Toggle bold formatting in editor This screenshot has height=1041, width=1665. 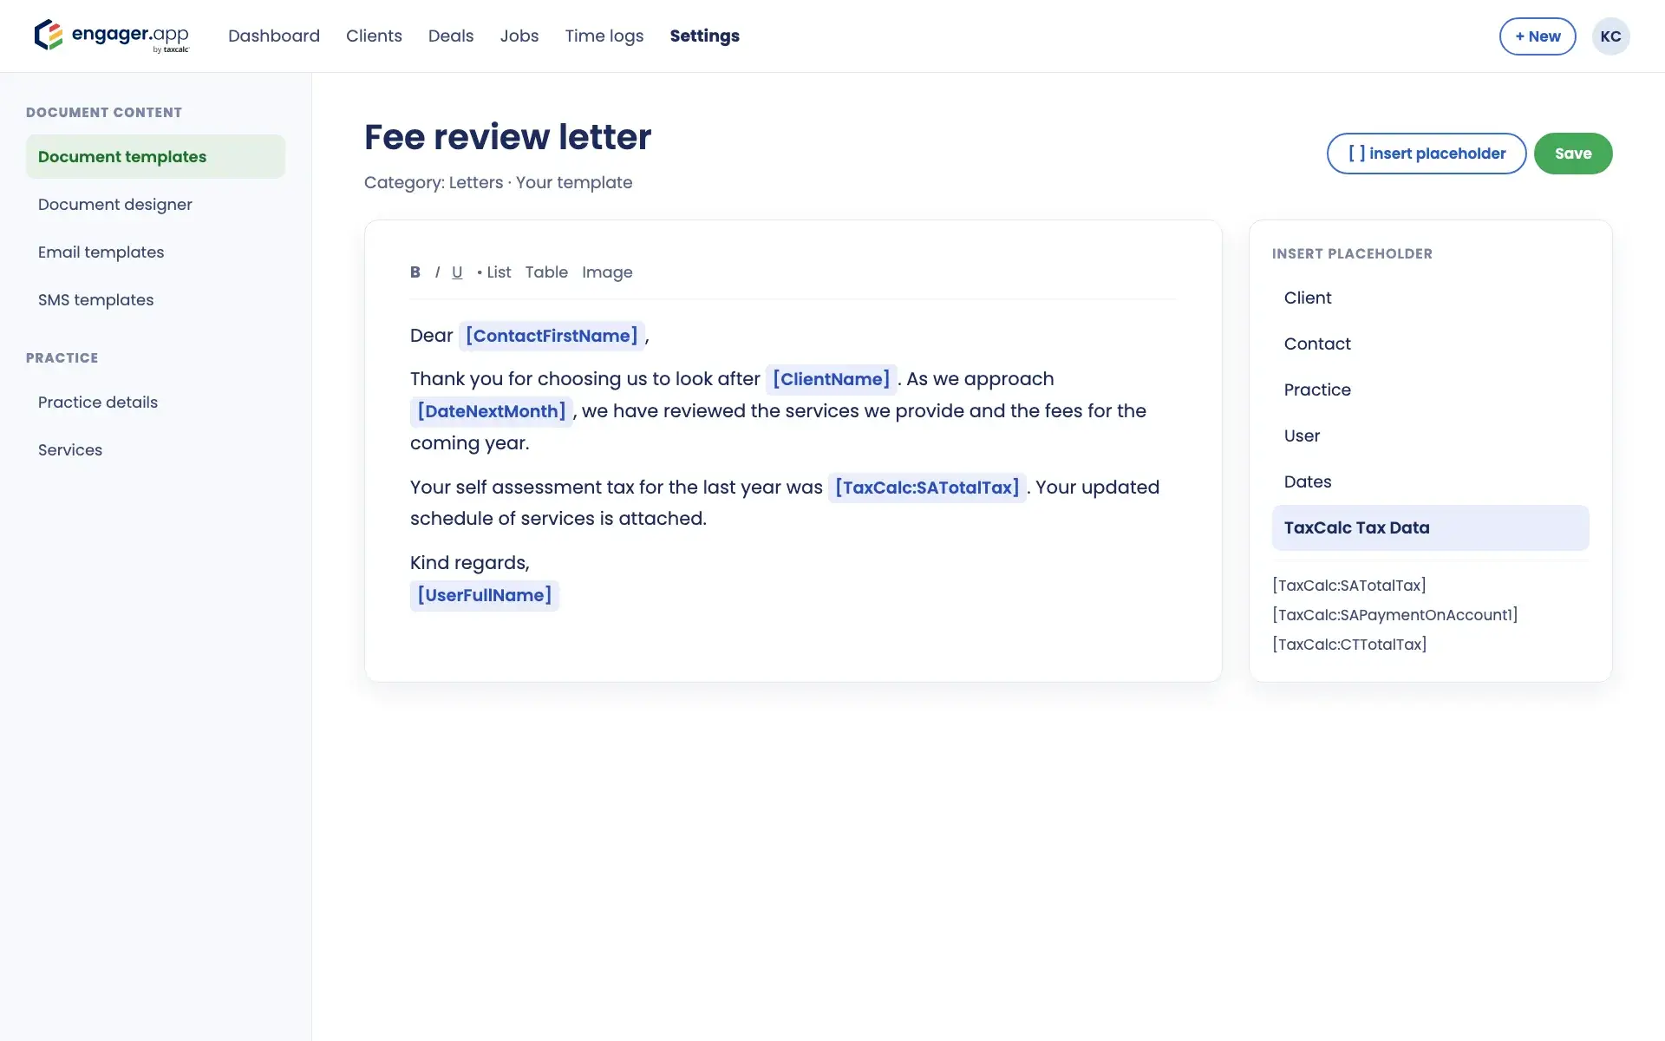pyautogui.click(x=415, y=272)
